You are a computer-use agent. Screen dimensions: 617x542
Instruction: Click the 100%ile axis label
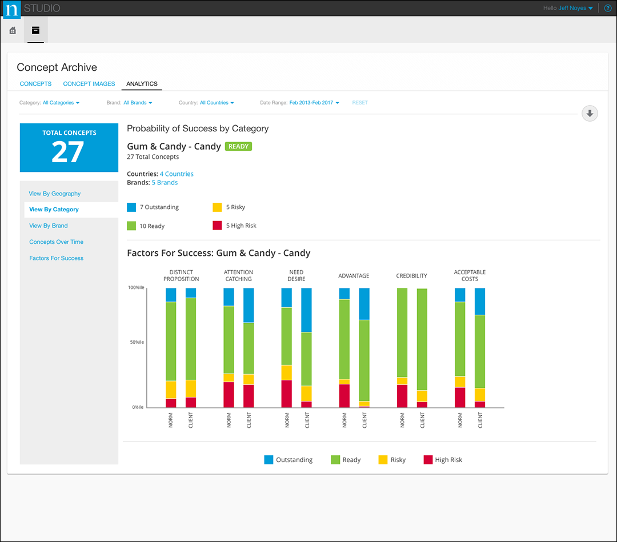click(x=136, y=287)
